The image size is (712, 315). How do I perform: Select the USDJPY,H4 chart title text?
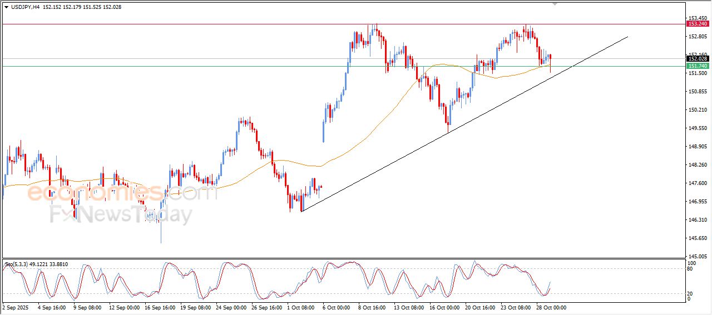24,7
